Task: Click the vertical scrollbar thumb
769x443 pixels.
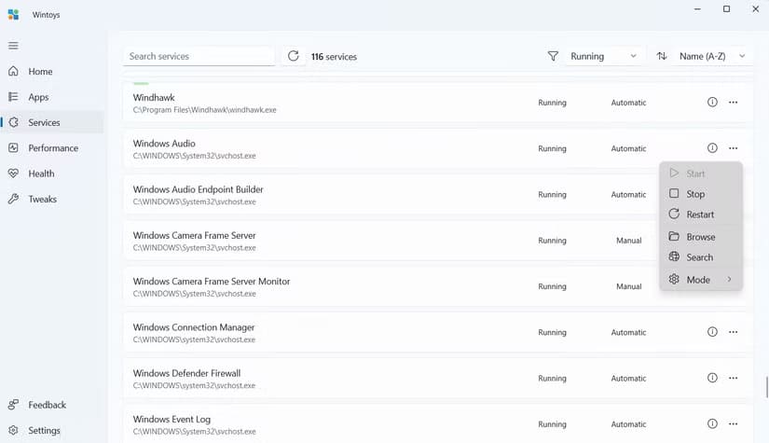Action: point(765,387)
